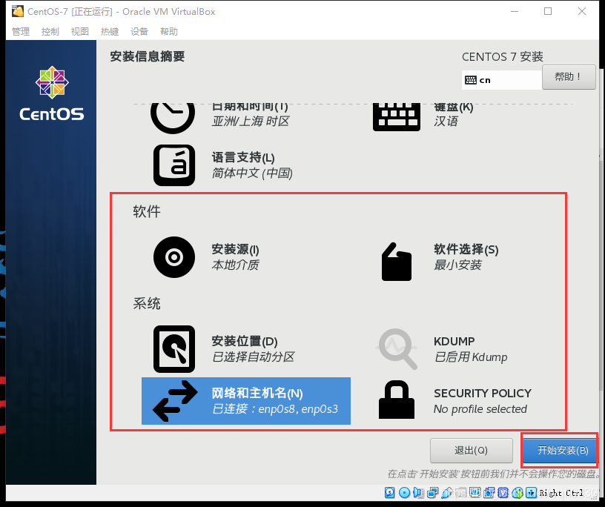Click the USB devices status icon

(447, 493)
